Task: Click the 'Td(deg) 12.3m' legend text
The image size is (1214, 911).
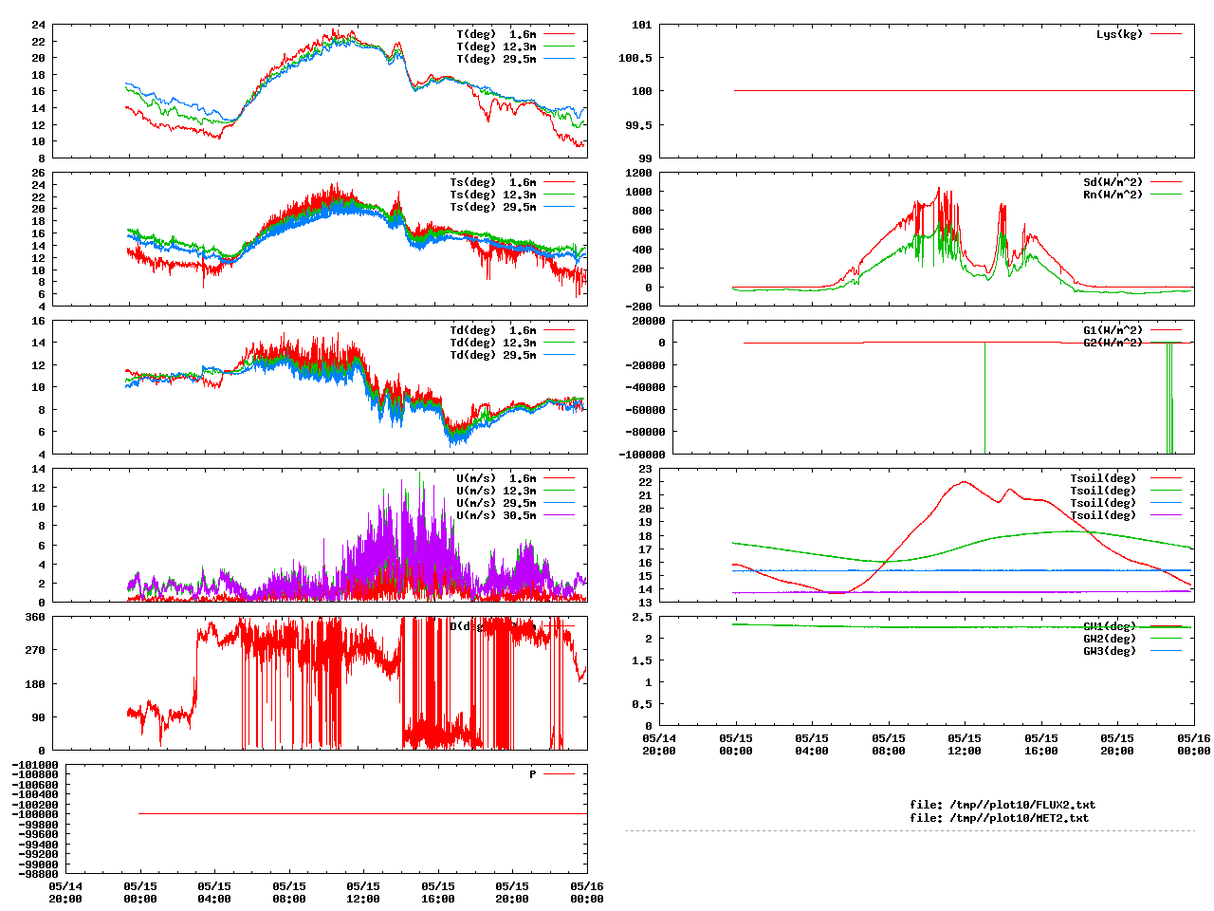Action: 492,343
